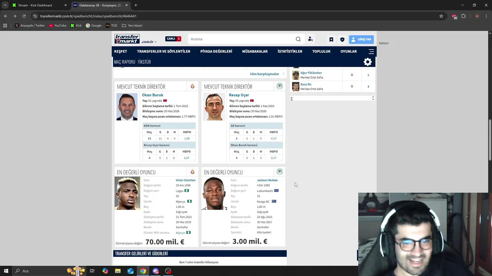Bookmark this page with star icon
The width and height of the screenshot is (492, 276).
point(441,16)
